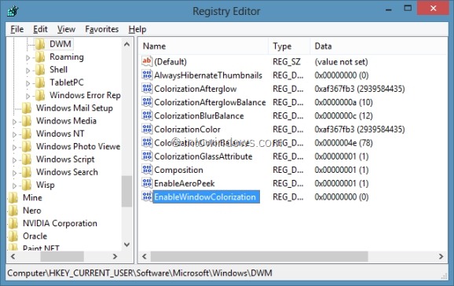The image size is (454, 286).
Task: Click tree pane vertical scroll up arrow
Action: coord(126,44)
